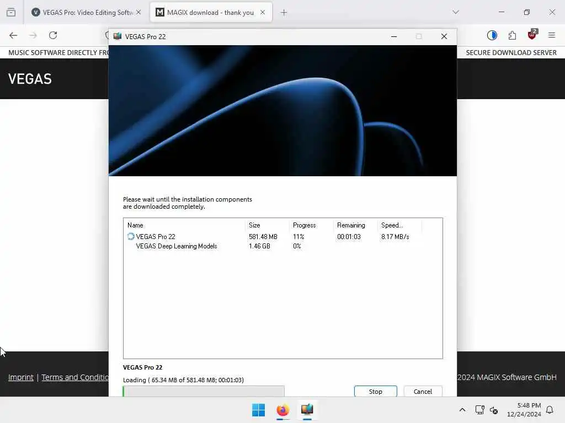Open the Terms and Conditions link
565x423 pixels.
pyautogui.click(x=75, y=377)
